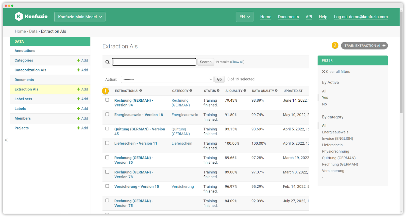
Task: Tick checkbox for Quittung (GERMAN) Version 45
Action: coord(107,129)
